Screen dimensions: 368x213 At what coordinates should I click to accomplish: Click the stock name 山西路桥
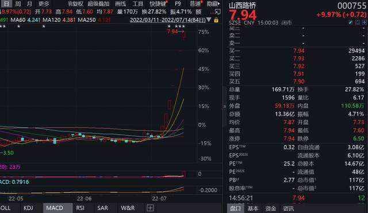pyautogui.click(x=242, y=5)
